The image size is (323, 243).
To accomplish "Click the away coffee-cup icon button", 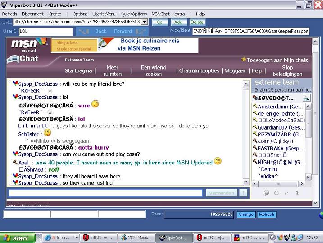I will coord(306,98).
